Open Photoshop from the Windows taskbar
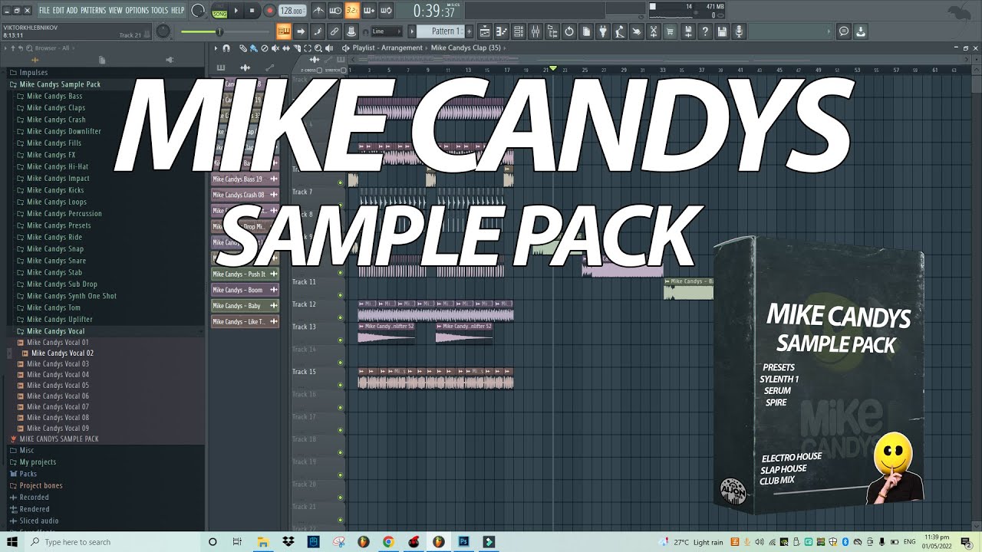The height and width of the screenshot is (552, 982). tap(463, 541)
